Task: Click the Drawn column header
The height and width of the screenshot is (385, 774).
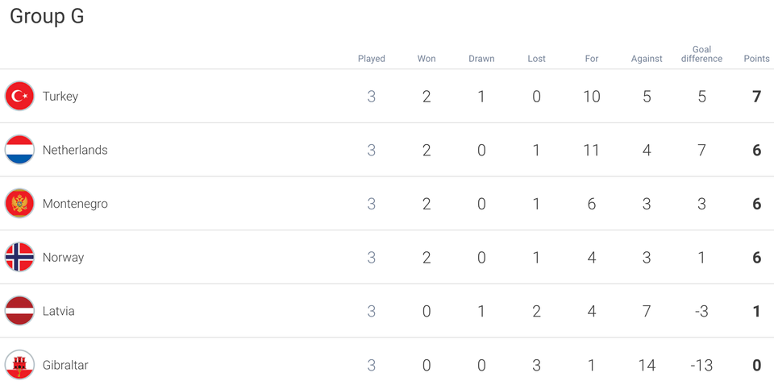Action: 481,59
